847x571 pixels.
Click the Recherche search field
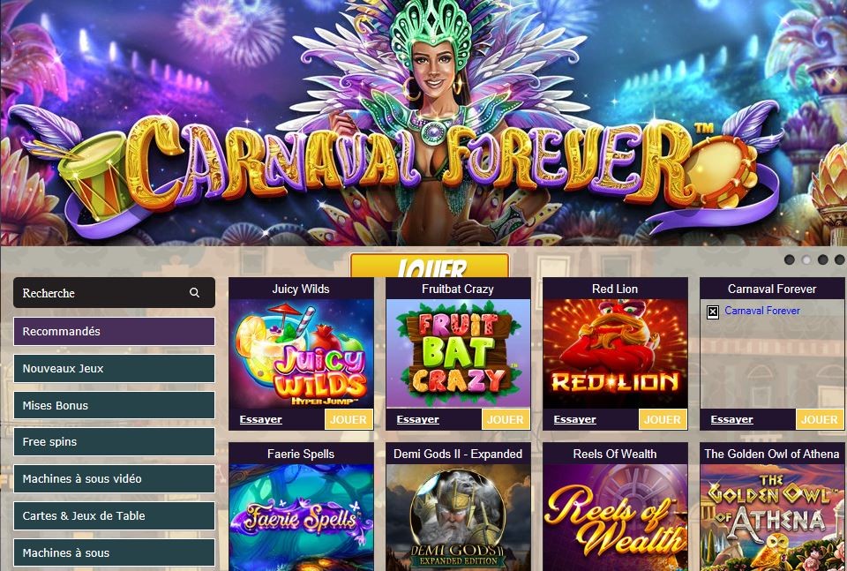[114, 293]
